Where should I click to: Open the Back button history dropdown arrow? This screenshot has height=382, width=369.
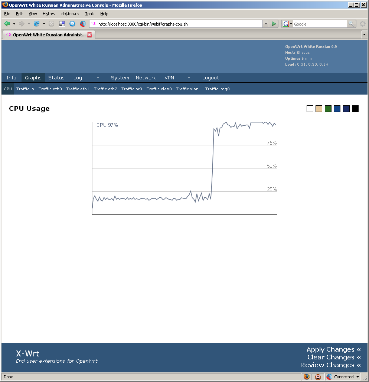[x=14, y=24]
